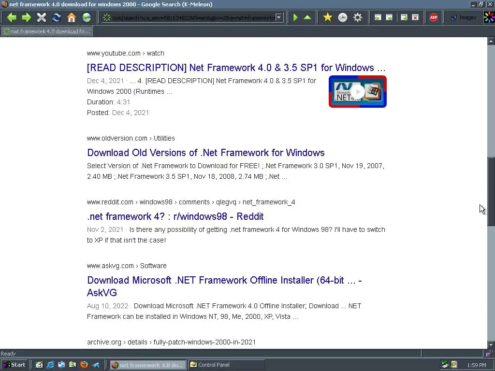Open the Windows Start menu
495x371 pixels.
(14, 365)
